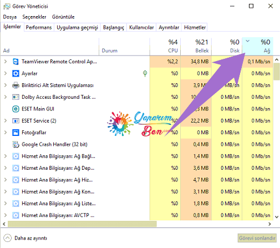Image resolution: width=280 pixels, height=248 pixels.
Task: Sort by the CPU column header
Action: 165,46
